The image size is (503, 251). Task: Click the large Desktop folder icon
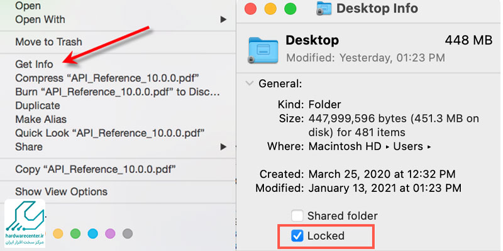pos(263,50)
